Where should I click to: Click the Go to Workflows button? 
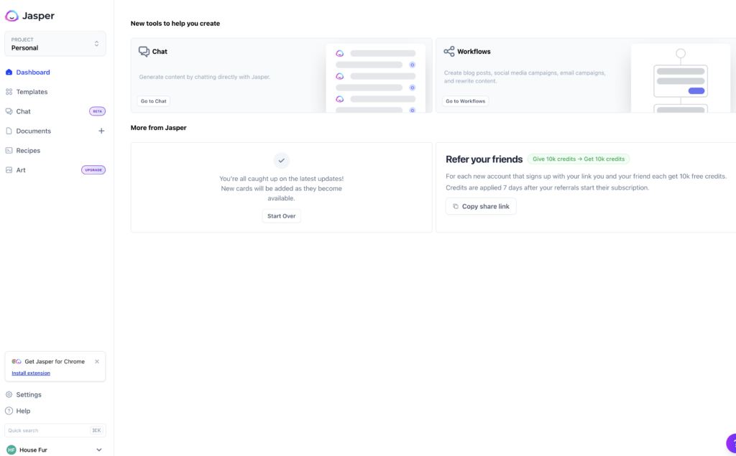[x=465, y=101]
